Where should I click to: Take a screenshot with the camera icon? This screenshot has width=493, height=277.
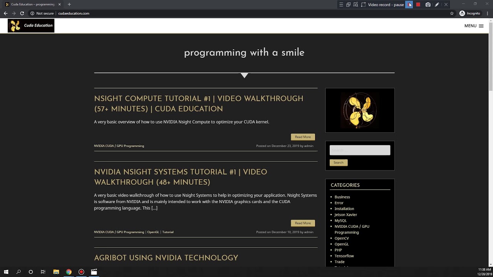[428, 5]
